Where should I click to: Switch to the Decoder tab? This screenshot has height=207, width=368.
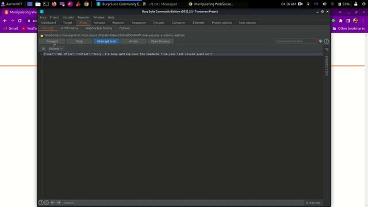[159, 23]
